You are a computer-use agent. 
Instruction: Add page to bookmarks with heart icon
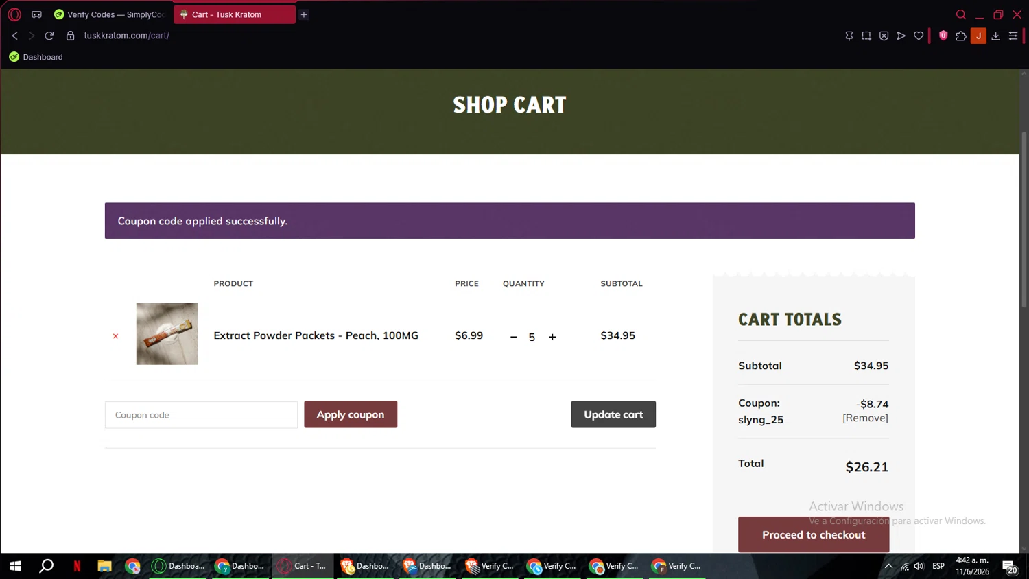click(x=919, y=36)
